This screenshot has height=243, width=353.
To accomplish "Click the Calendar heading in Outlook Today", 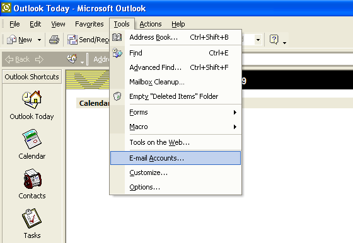I will (94, 103).
